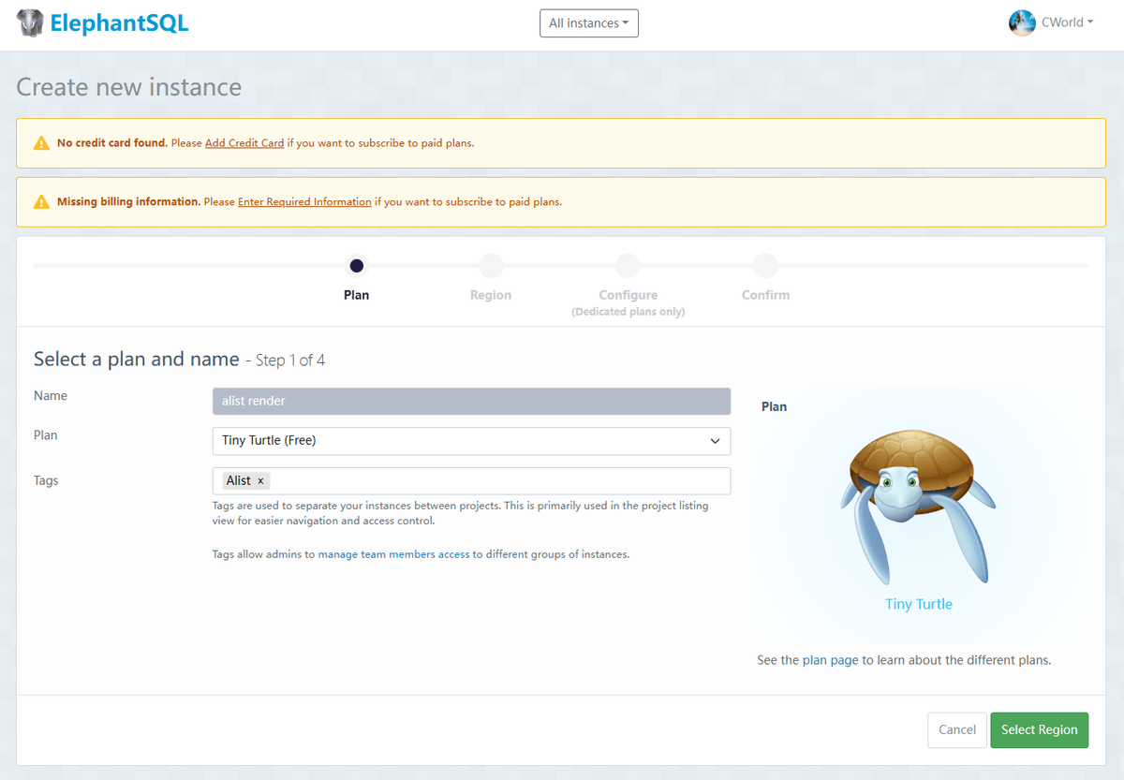The width and height of the screenshot is (1124, 780).
Task: Click the Tiny Turtle mascot image
Action: (918, 506)
